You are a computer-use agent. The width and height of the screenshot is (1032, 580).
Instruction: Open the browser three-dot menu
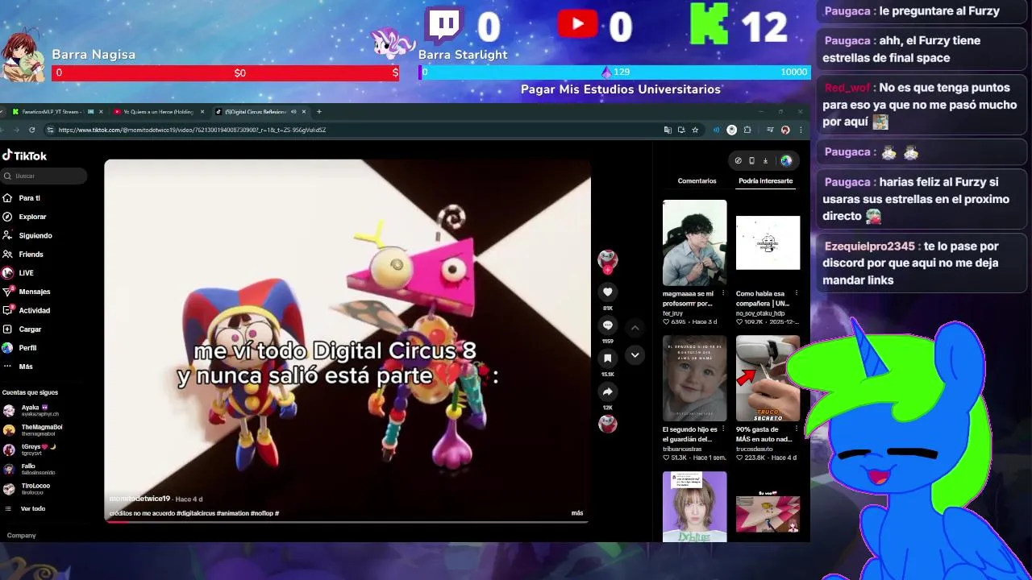[801, 130]
